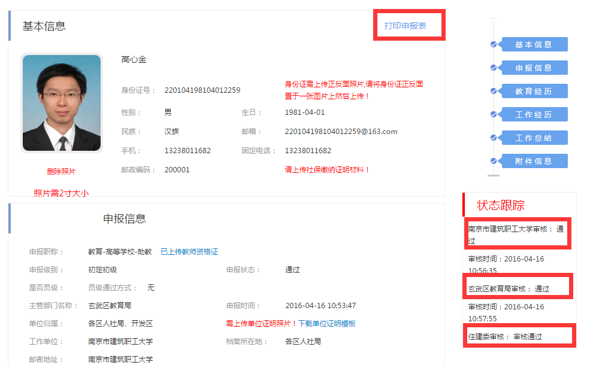
Task: Click the applicant's portrait photo
Action: coord(62,103)
